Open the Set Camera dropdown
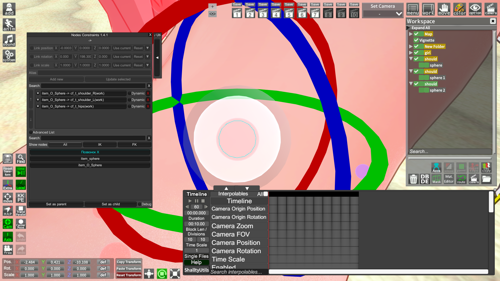500x281 pixels. (383, 14)
